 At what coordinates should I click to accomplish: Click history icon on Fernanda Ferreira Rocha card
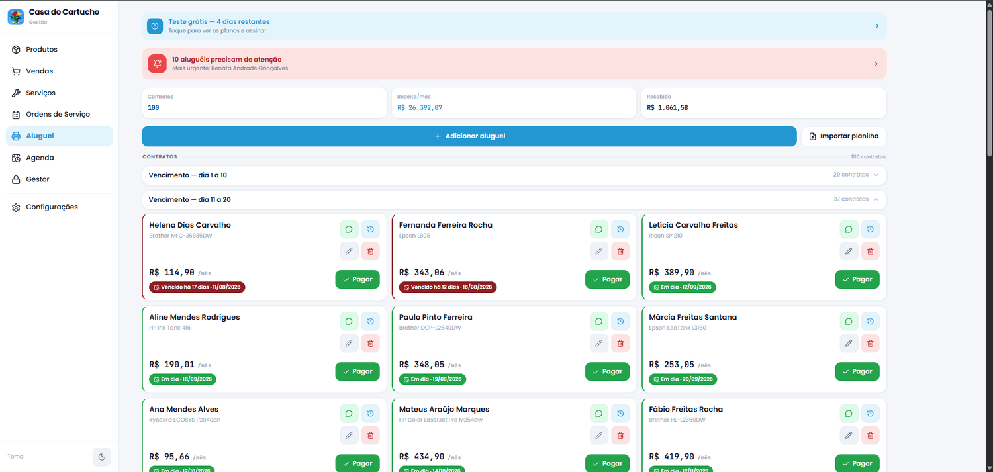[x=620, y=230]
